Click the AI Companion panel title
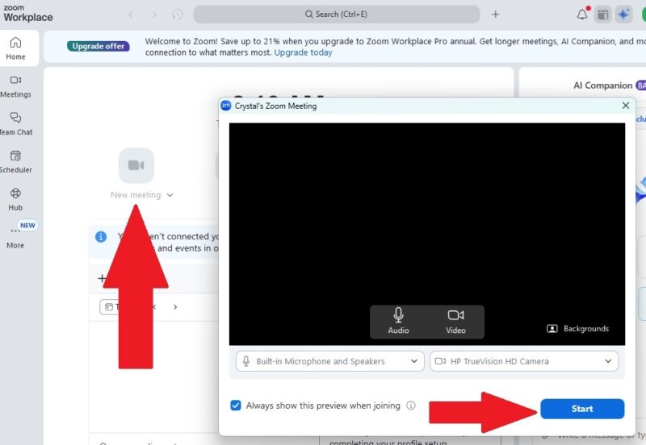 tap(602, 85)
